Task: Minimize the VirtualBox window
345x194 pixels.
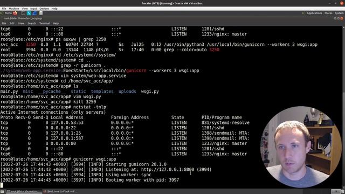Action: (x=329, y=3)
